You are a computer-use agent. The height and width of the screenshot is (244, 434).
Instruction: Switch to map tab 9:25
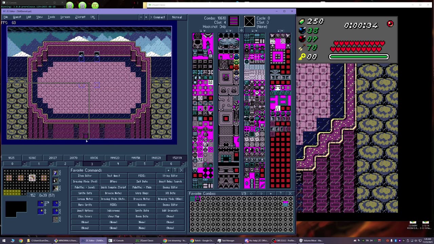pyautogui.click(x=12, y=158)
